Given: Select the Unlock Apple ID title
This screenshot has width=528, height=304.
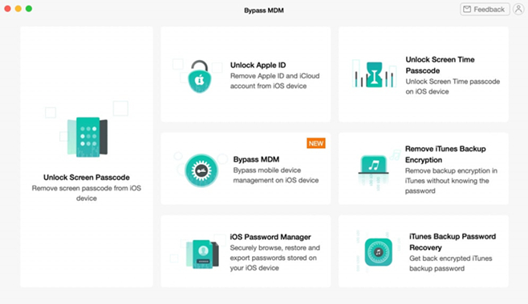Looking at the screenshot, I should (x=258, y=65).
